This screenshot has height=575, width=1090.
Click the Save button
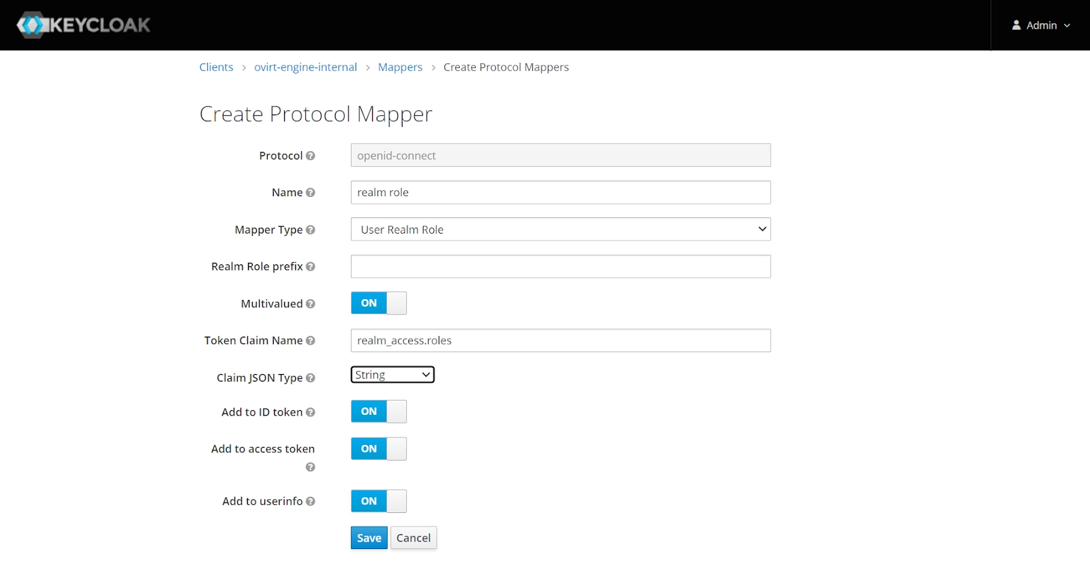369,538
